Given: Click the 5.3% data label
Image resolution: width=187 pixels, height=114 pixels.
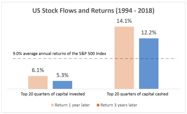Looking at the screenshot, I should pos(62,76).
